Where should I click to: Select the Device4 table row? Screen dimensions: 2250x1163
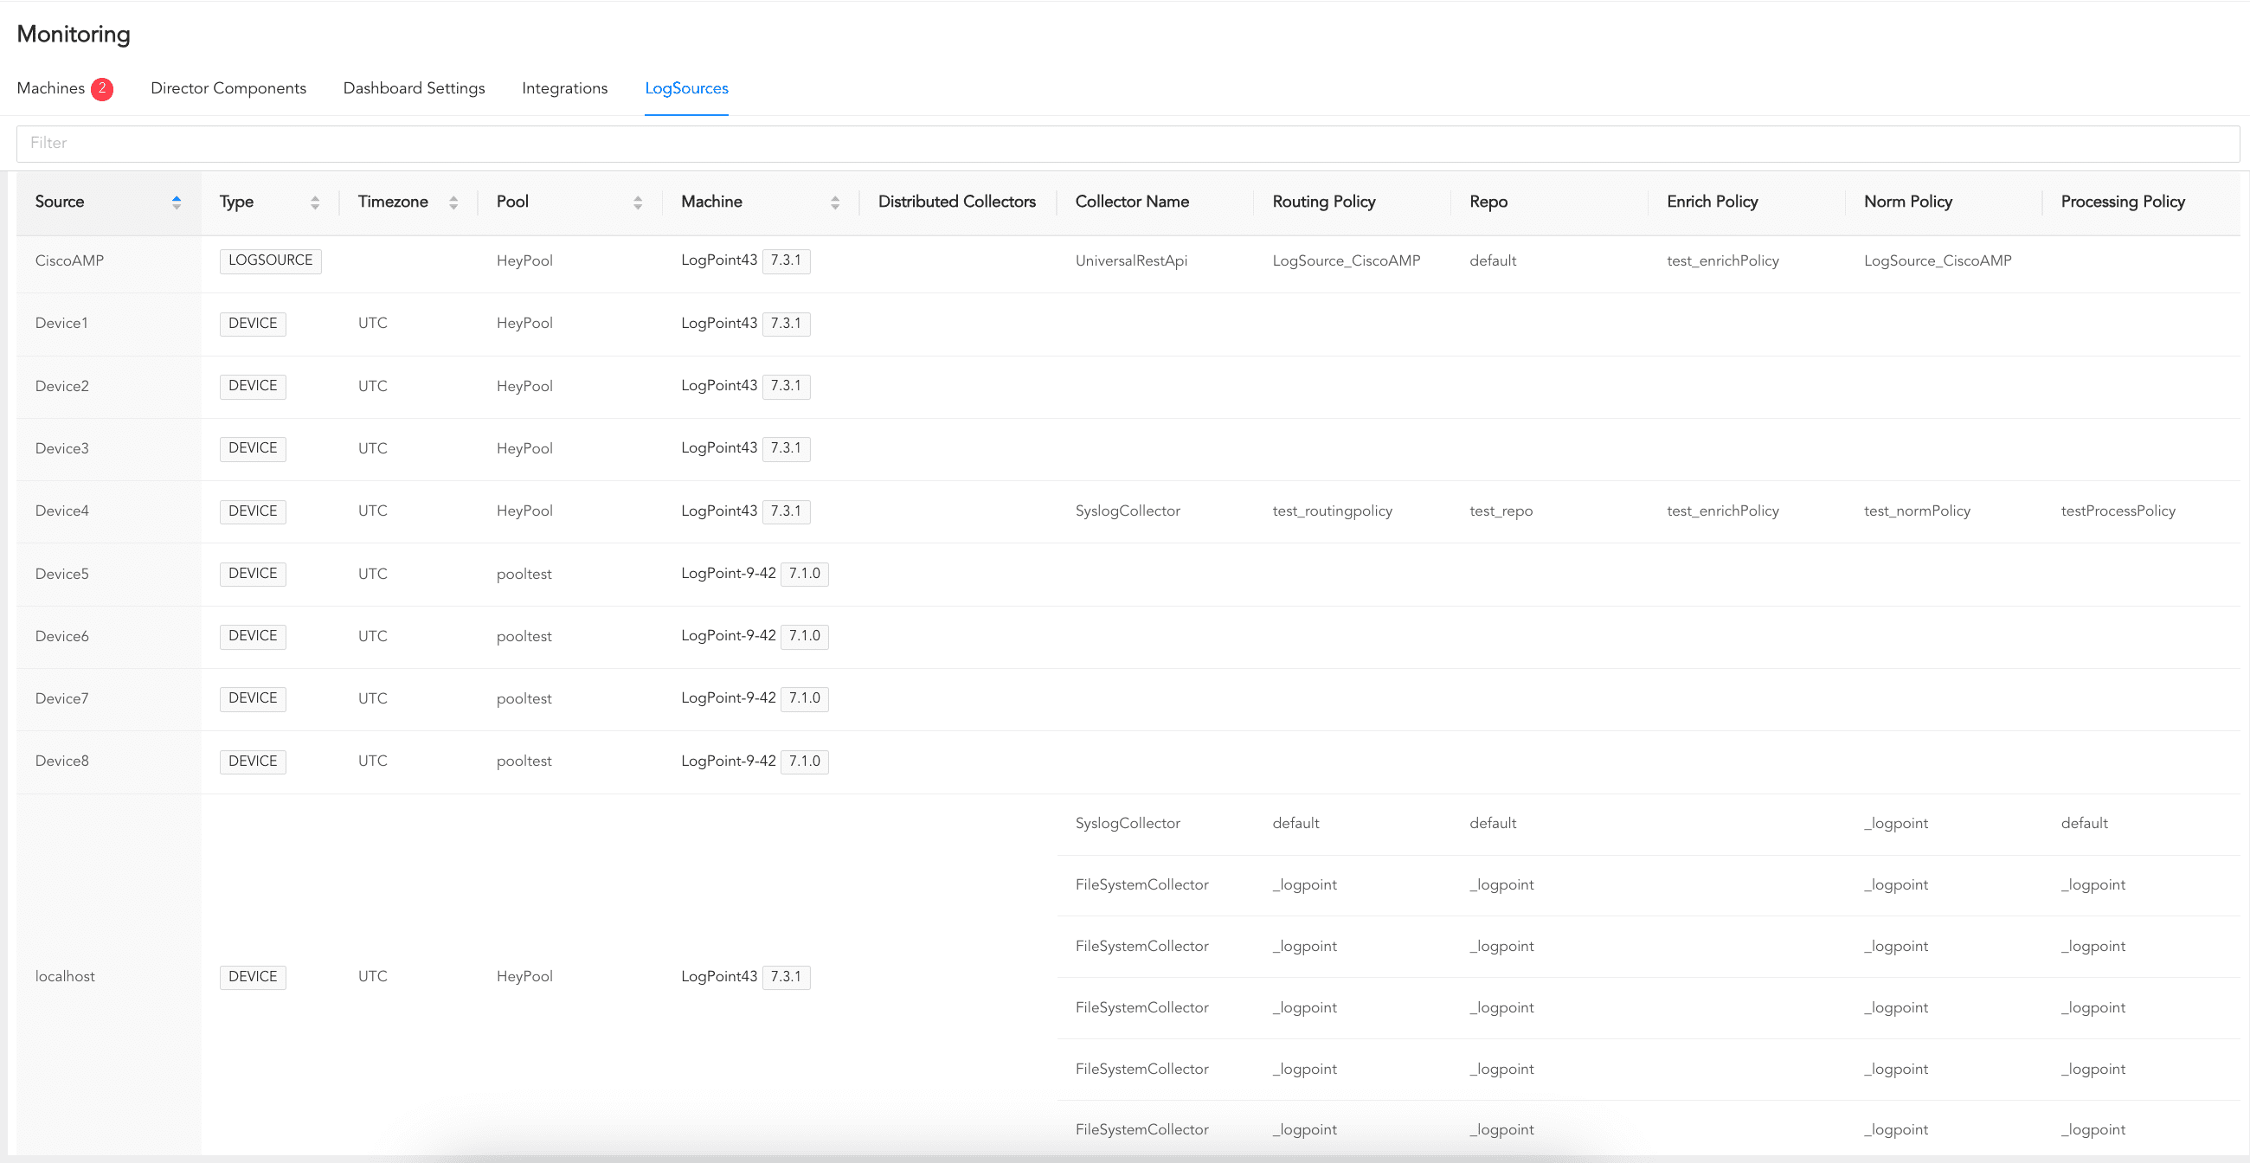tap(62, 511)
